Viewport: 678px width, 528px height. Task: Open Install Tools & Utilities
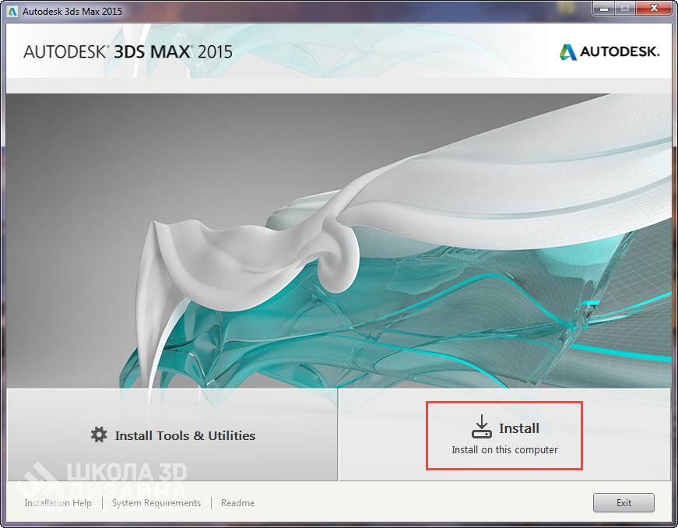pos(173,435)
